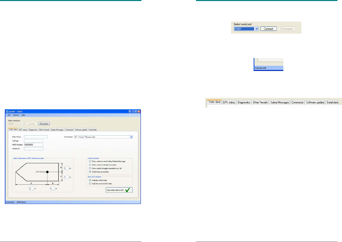Select Software update in the enlarged tab strip
The image size is (342, 242).
coord(315,102)
